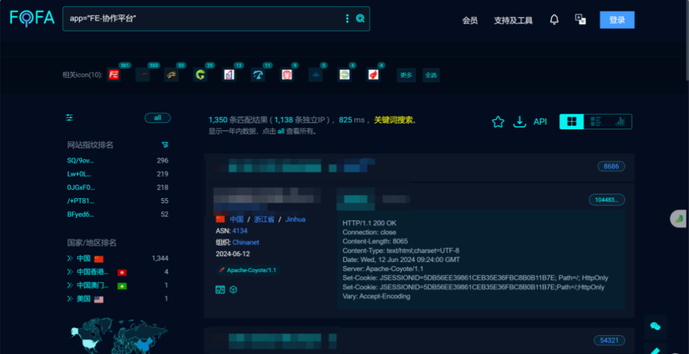The image size is (689, 354).
Task: Click 全选 to select all icons
Action: click(x=431, y=75)
